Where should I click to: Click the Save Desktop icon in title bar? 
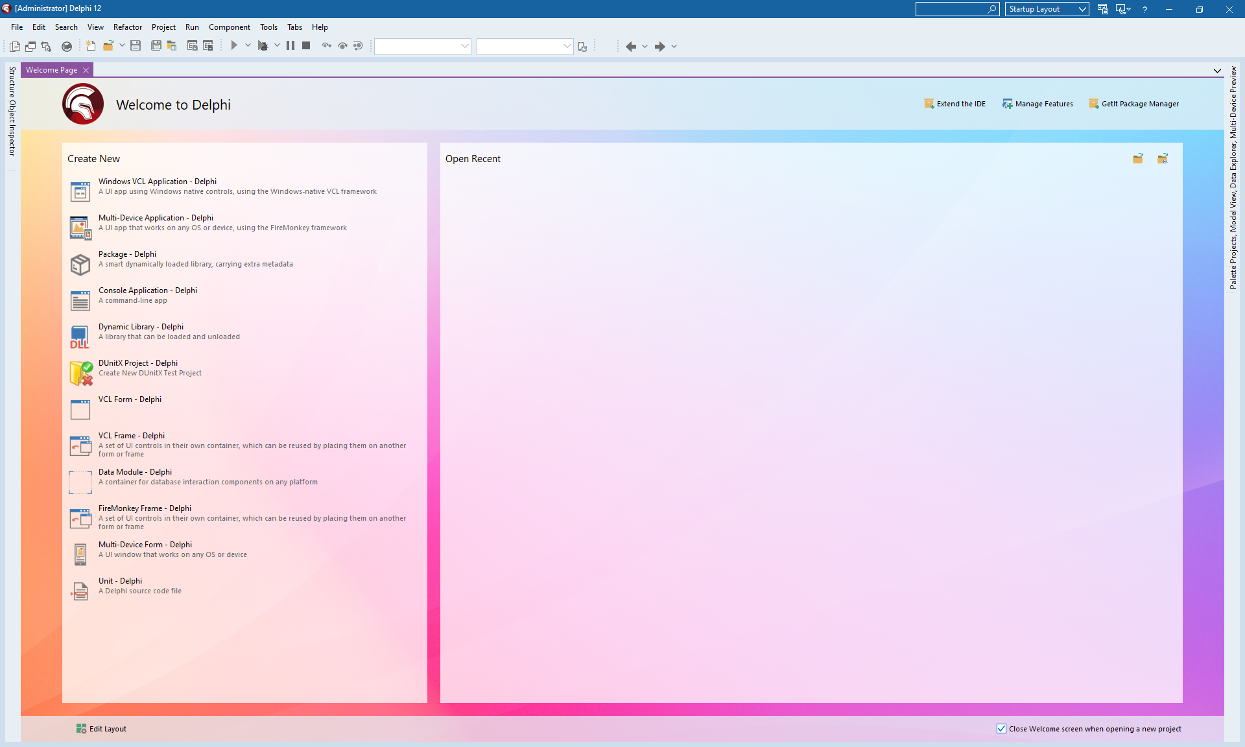(1103, 9)
